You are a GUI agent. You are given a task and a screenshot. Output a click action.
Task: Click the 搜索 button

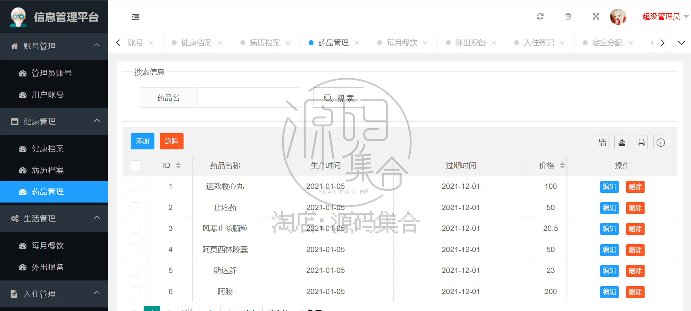[x=339, y=98]
